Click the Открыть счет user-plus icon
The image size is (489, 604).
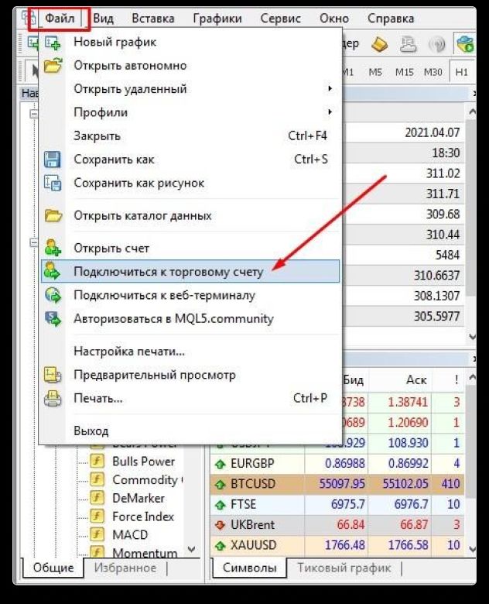click(53, 248)
